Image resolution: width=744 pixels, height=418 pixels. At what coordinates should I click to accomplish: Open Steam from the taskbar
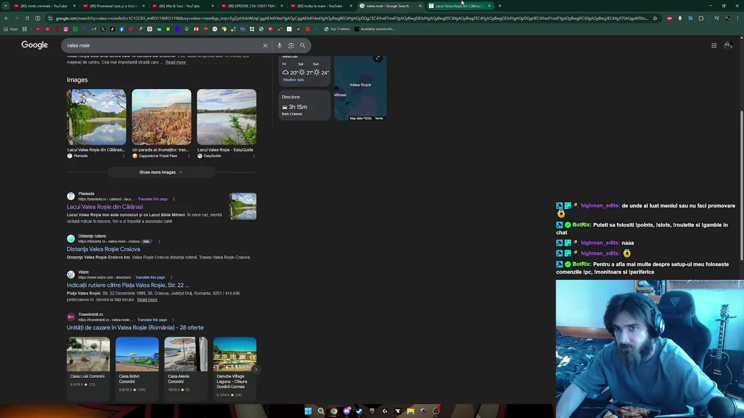click(359, 411)
